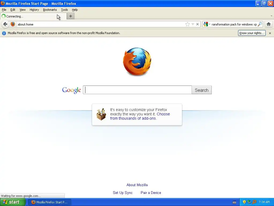Click the large Firefox logo
The height and width of the screenshot is (206, 274).
137,61
